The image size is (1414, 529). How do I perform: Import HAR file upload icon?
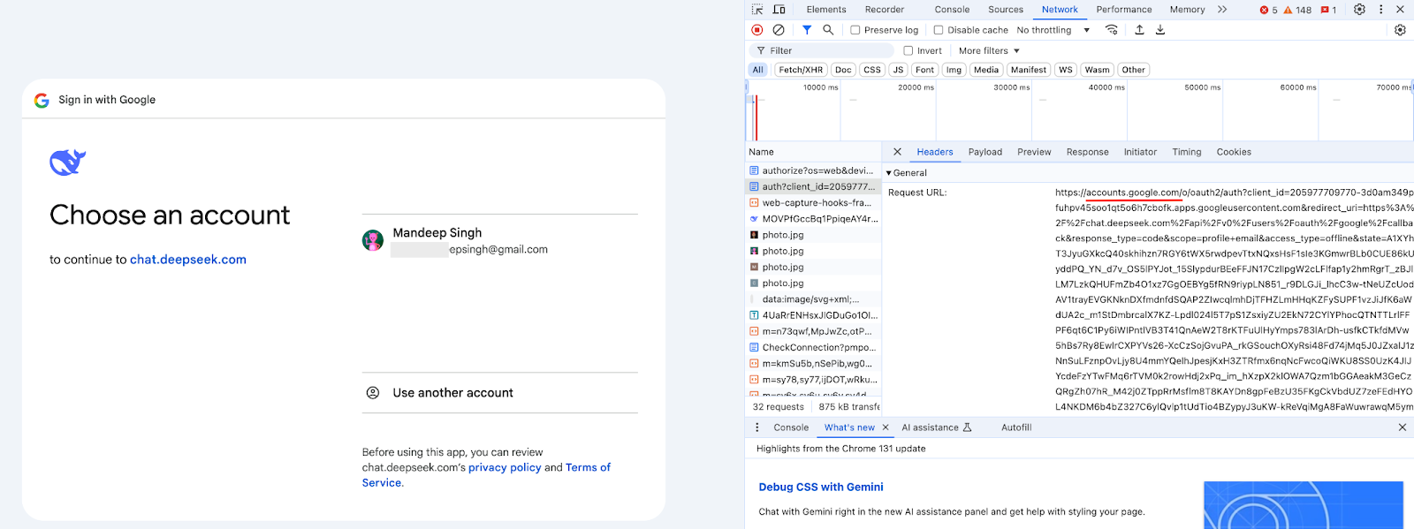click(1139, 30)
